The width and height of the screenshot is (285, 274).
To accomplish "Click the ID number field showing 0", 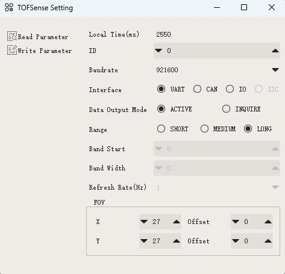I will coord(217,51).
